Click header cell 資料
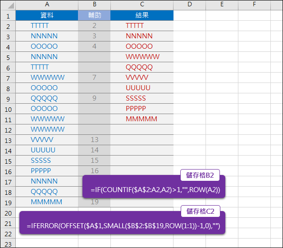Viewport: 283px width, 248px height. [47, 15]
